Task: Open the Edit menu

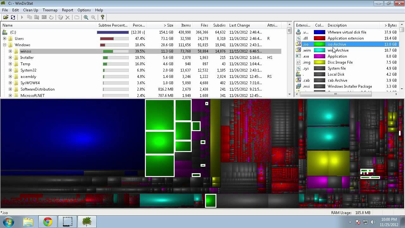Action: pos(16,10)
